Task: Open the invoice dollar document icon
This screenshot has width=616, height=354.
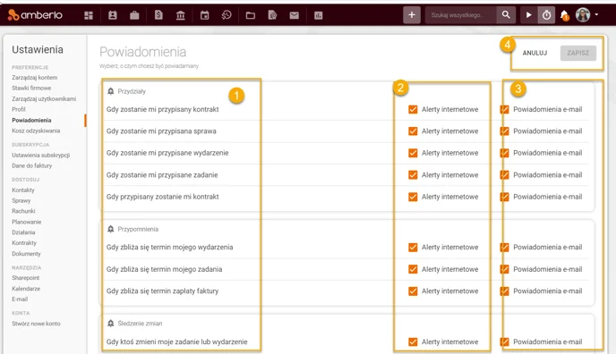Action: tap(158, 15)
